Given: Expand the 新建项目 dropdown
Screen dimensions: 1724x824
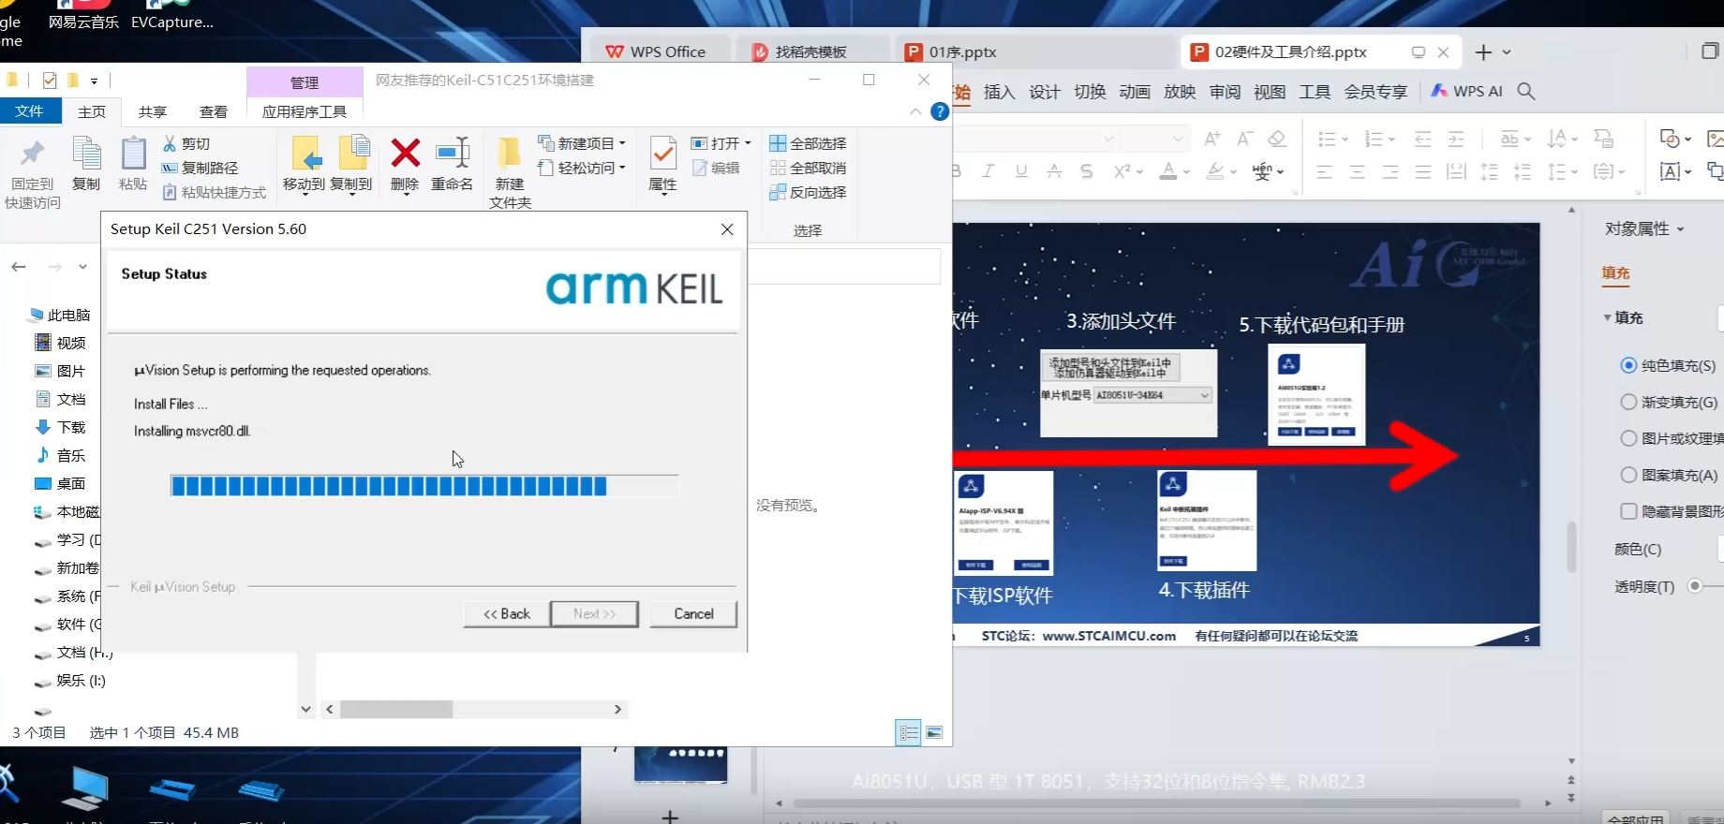Looking at the screenshot, I should [x=622, y=143].
